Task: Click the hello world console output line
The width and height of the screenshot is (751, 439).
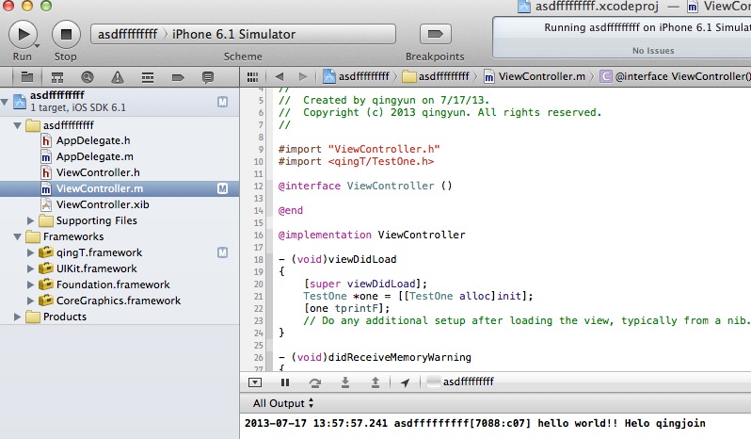Action: click(x=474, y=423)
